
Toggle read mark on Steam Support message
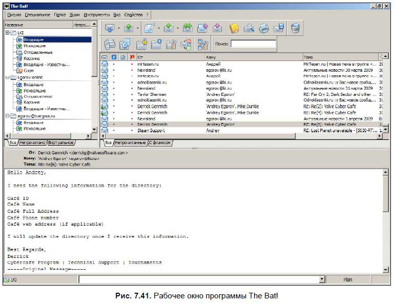point(114,131)
